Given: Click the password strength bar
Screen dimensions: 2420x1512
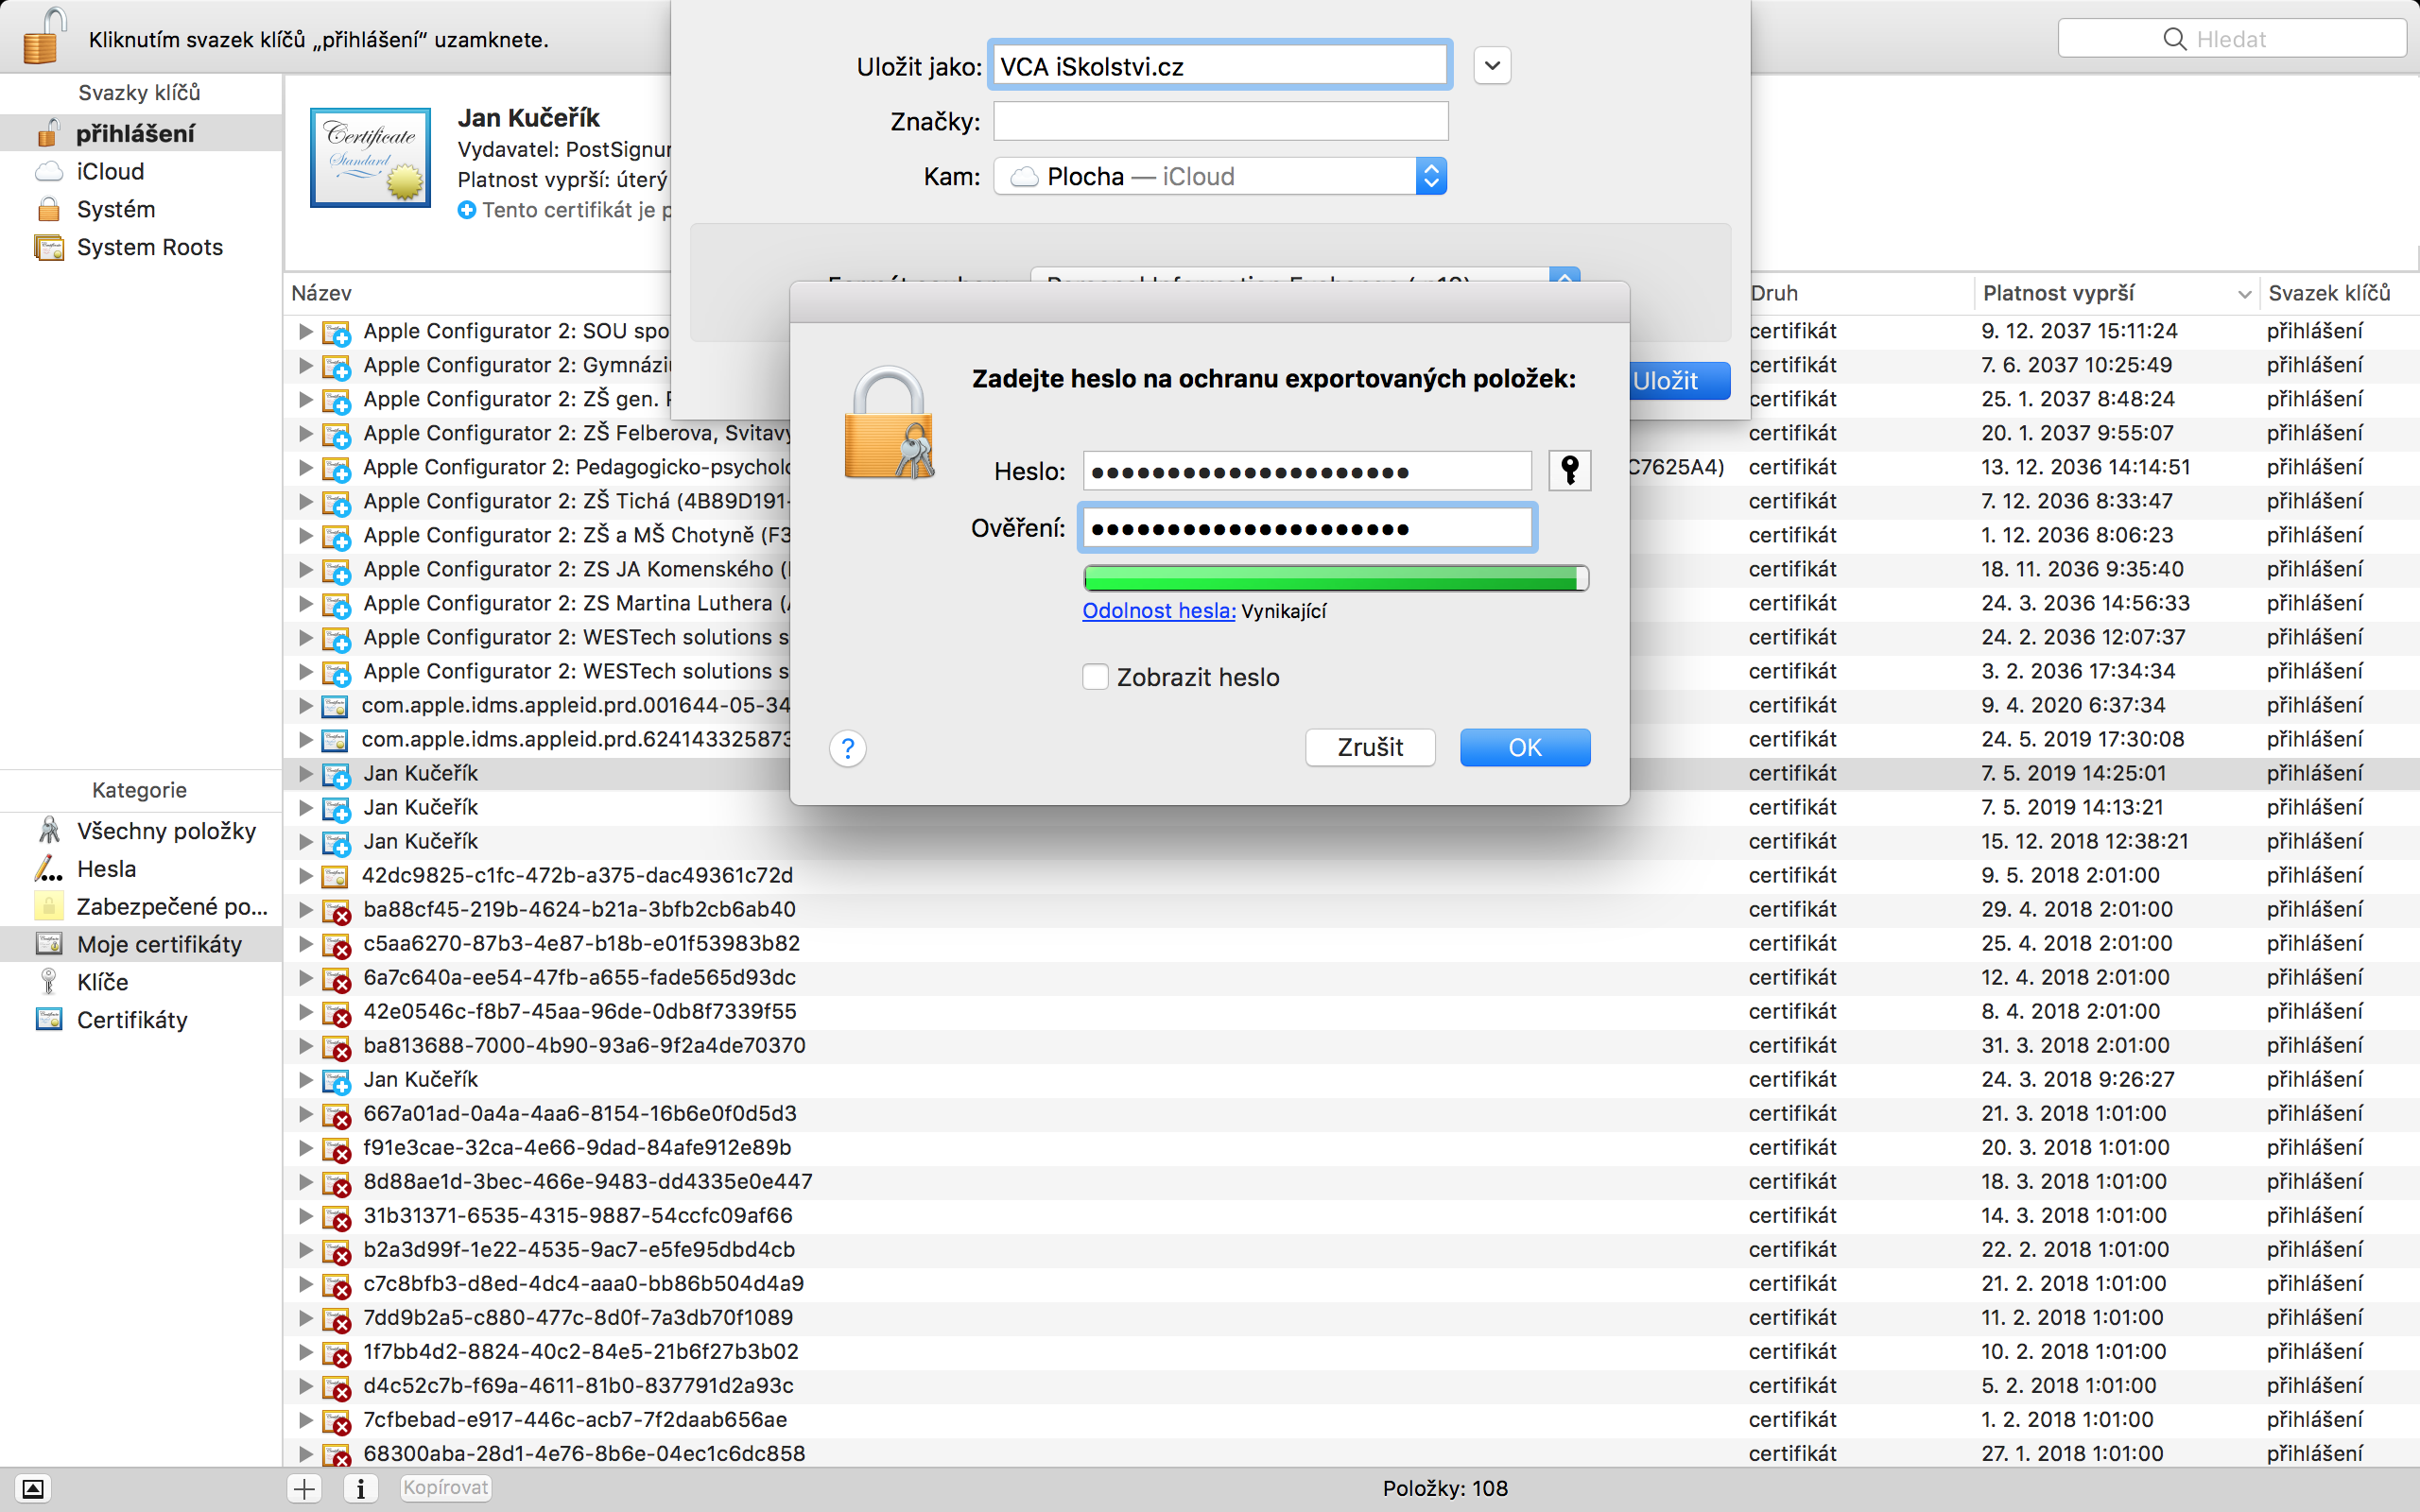Looking at the screenshot, I should (1335, 578).
